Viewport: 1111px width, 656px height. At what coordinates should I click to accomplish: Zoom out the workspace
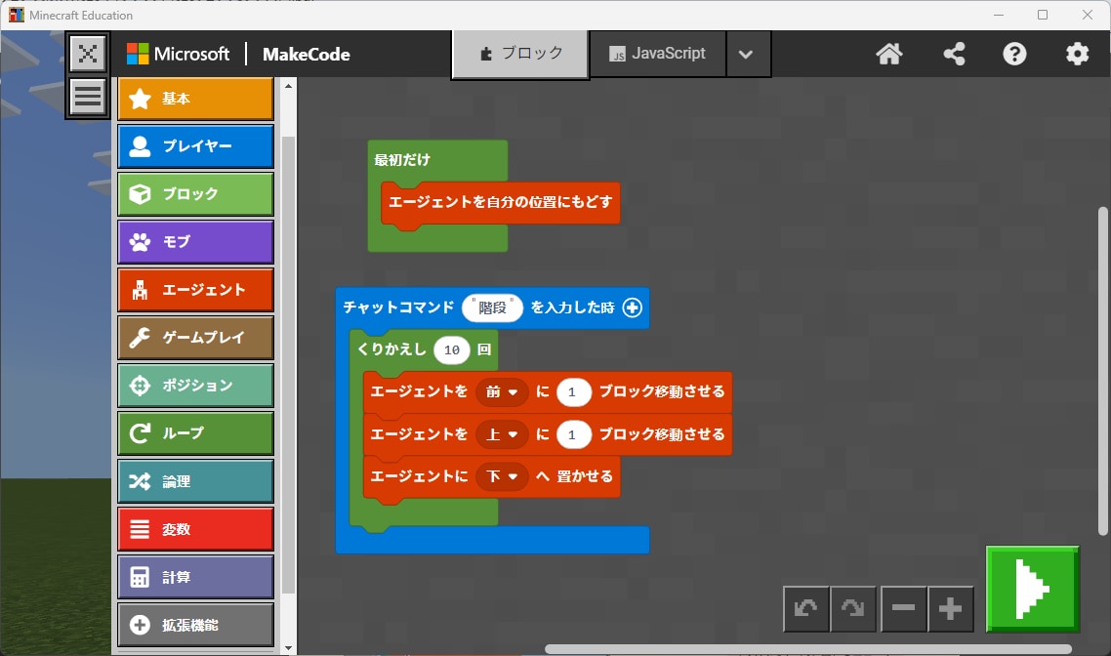click(x=903, y=608)
